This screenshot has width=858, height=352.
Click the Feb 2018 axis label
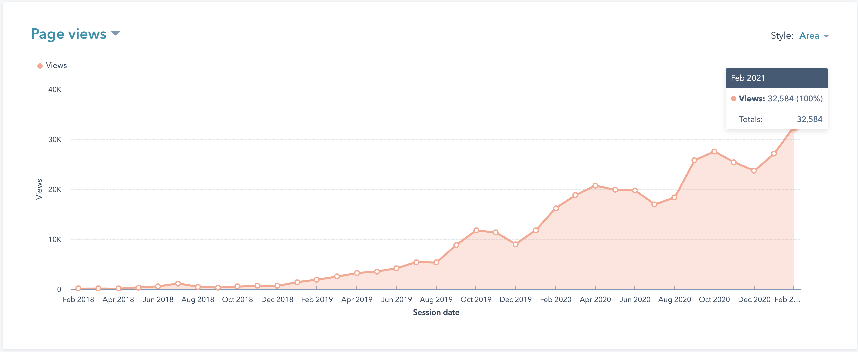pos(78,300)
